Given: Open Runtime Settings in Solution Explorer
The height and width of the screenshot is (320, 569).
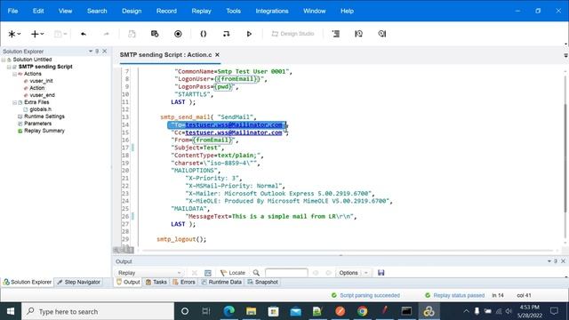Looking at the screenshot, I should point(44,116).
